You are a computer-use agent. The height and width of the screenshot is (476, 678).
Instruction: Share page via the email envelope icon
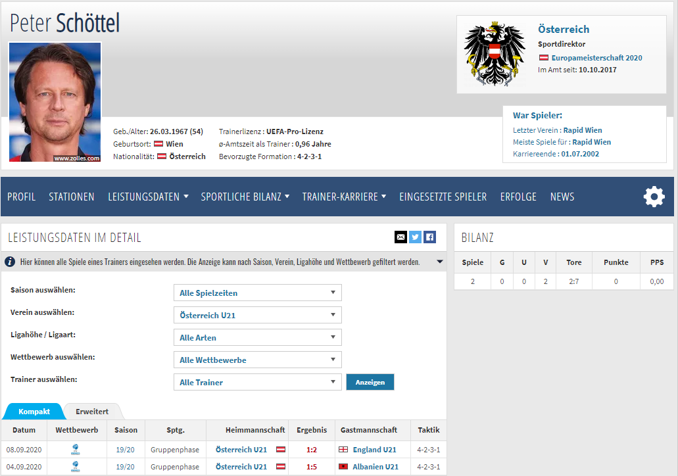coord(401,237)
